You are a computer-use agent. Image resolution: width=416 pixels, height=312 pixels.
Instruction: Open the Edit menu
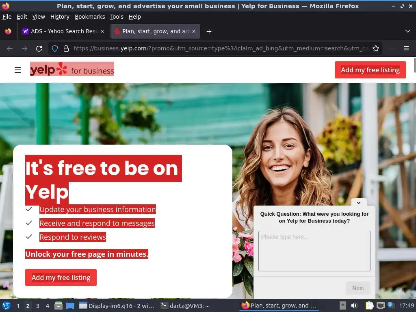pyautogui.click(x=22, y=17)
